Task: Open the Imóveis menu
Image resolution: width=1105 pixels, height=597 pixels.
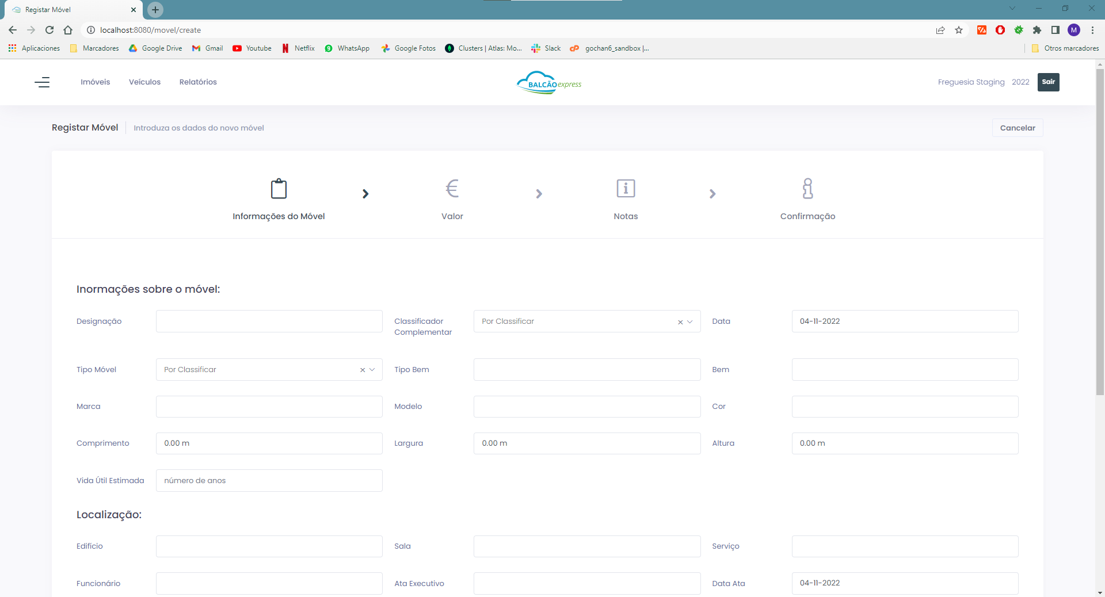Action: (x=95, y=82)
